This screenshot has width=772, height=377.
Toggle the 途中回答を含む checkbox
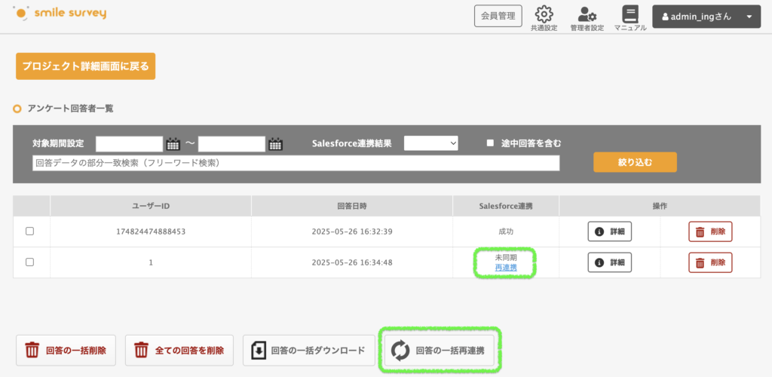(490, 143)
